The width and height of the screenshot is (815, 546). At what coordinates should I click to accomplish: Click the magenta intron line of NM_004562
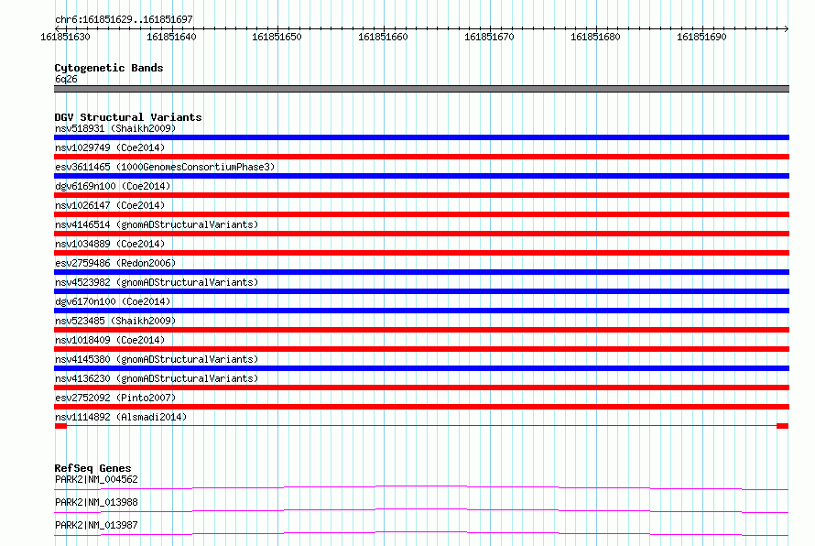(421, 486)
